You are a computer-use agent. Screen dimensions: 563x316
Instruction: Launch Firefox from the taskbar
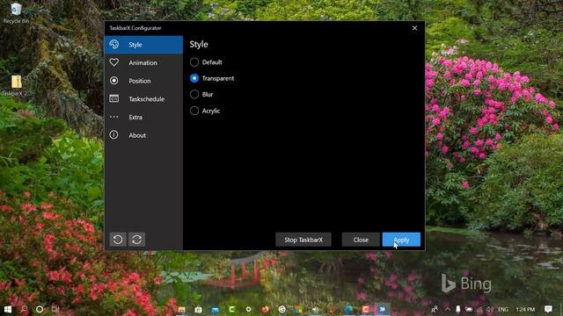[x=266, y=309]
